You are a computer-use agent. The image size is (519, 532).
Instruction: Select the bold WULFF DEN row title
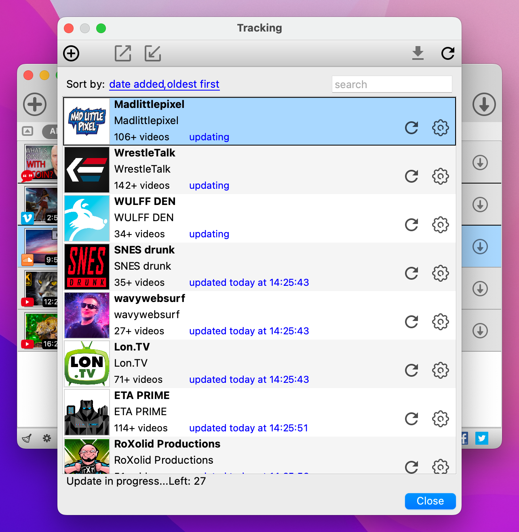[145, 201]
